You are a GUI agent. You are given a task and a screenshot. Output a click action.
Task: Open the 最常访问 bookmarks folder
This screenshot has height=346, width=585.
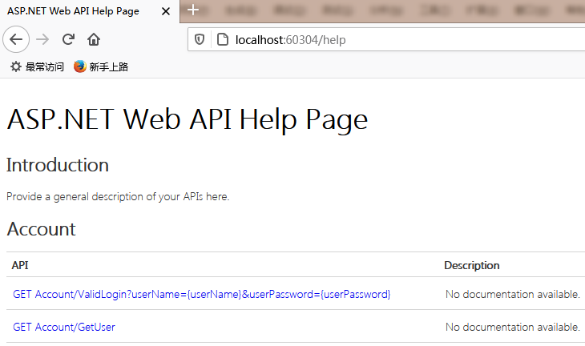[37, 67]
